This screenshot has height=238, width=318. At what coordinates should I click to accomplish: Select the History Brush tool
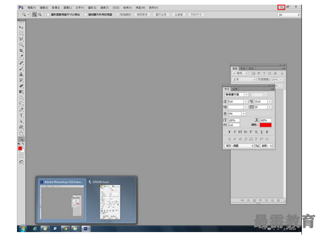[x=21, y=80]
